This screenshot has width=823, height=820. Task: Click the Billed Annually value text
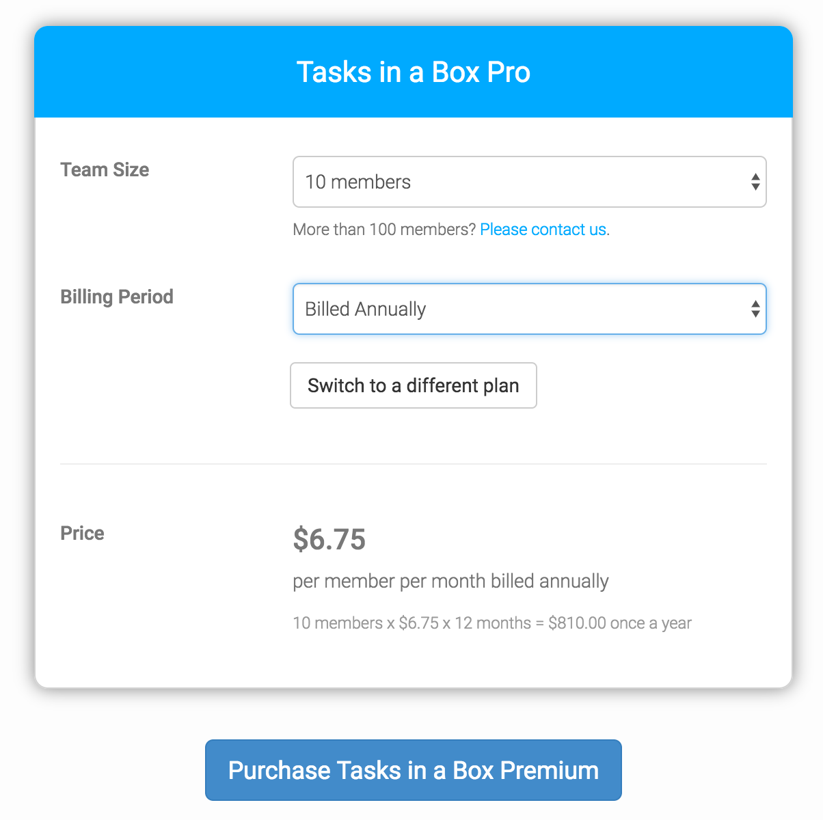[365, 309]
